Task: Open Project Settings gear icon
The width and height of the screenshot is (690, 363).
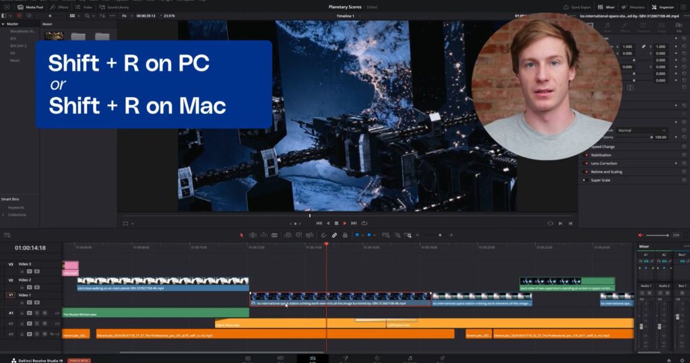Action: [x=682, y=360]
